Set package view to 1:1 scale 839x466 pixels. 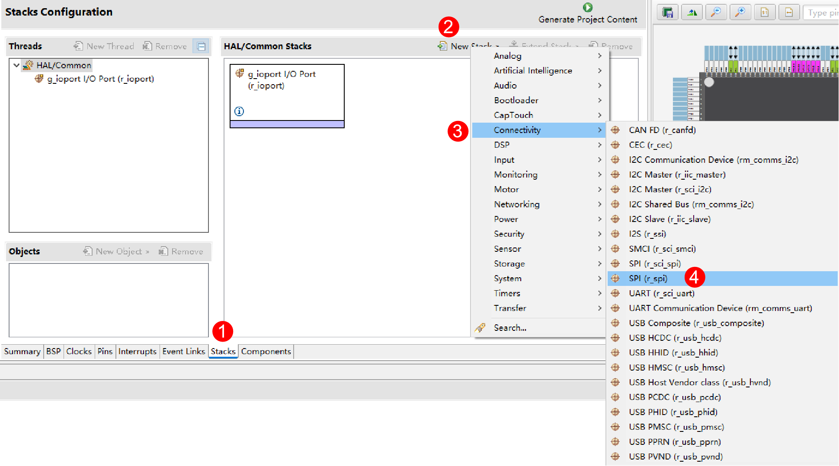pyautogui.click(x=765, y=13)
